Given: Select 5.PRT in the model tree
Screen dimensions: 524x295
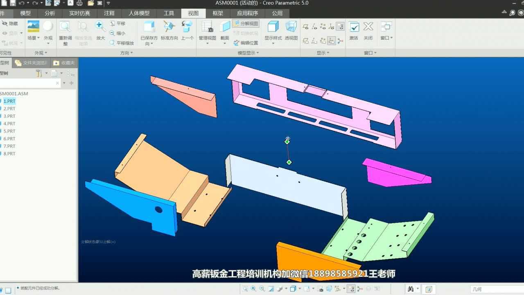Looking at the screenshot, I should [x=10, y=131].
